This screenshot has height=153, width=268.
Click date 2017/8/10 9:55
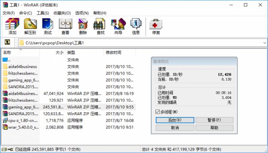coord(120,107)
